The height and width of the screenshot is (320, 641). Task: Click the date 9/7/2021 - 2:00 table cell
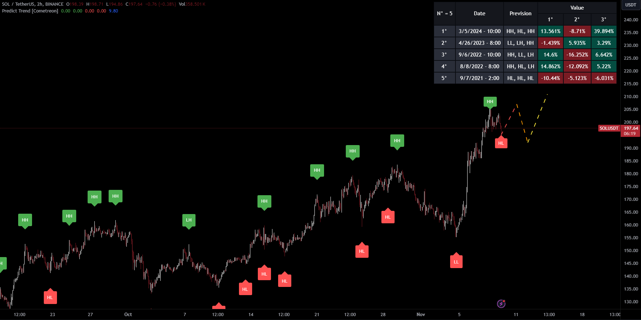coord(479,78)
